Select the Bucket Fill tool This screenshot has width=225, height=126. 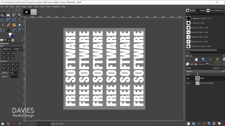tap(20, 20)
